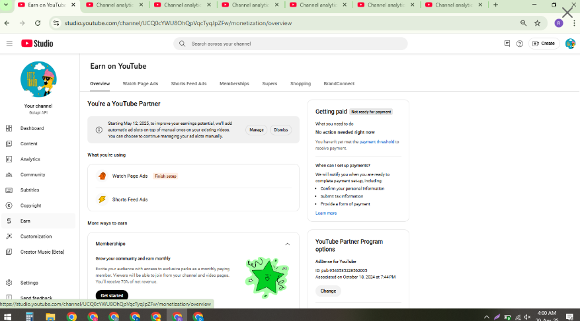Viewport: 580px width, 321px height.
Task: Open the channel feedback comments icon in header
Action: 507,44
